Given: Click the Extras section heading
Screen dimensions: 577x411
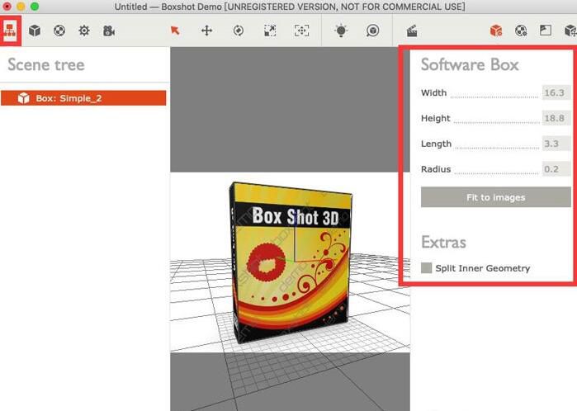Looking at the screenshot, I should pyautogui.click(x=443, y=243).
